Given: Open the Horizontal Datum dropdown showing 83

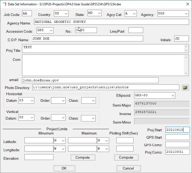Looking at the screenshot, I should [26, 100].
